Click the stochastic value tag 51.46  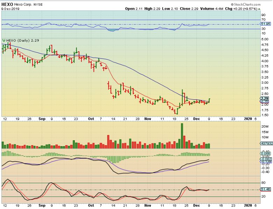click(266, 189)
